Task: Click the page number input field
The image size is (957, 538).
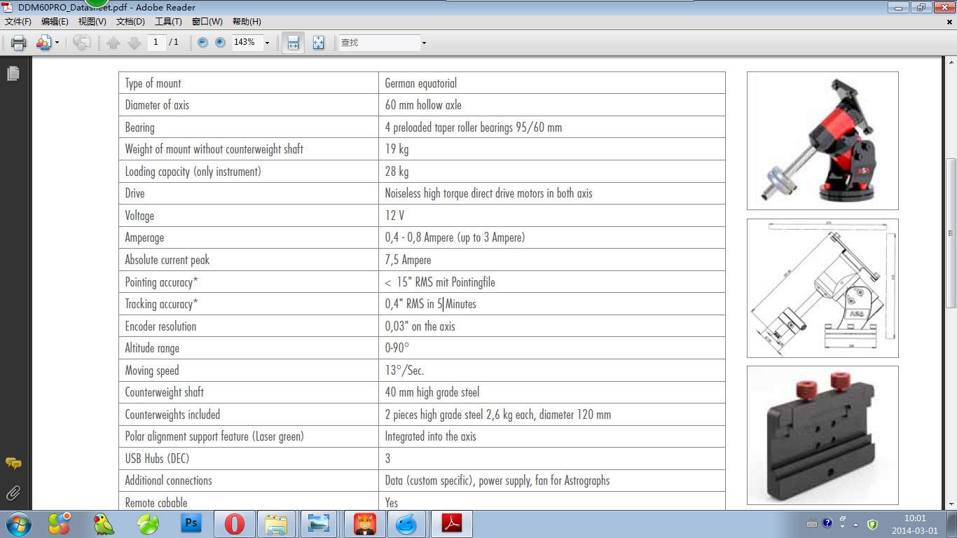Action: 156,42
